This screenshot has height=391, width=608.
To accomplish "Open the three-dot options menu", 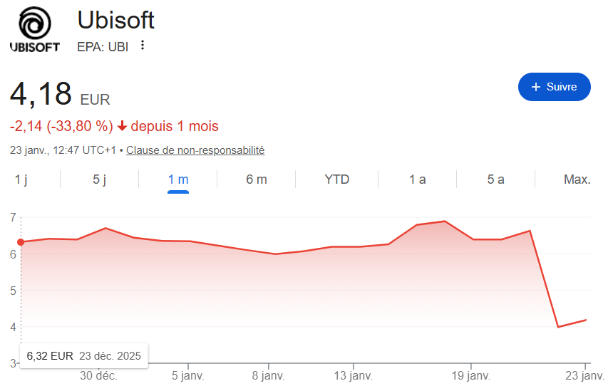I will click(x=143, y=46).
